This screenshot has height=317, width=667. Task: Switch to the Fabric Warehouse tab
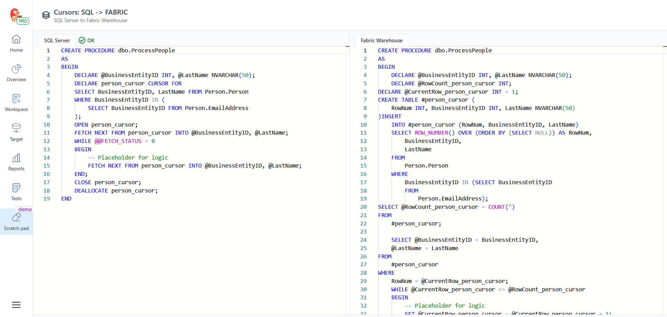click(x=381, y=41)
